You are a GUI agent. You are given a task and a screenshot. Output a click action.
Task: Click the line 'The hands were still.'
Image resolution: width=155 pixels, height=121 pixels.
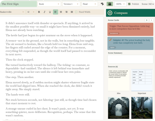coord(18,94)
